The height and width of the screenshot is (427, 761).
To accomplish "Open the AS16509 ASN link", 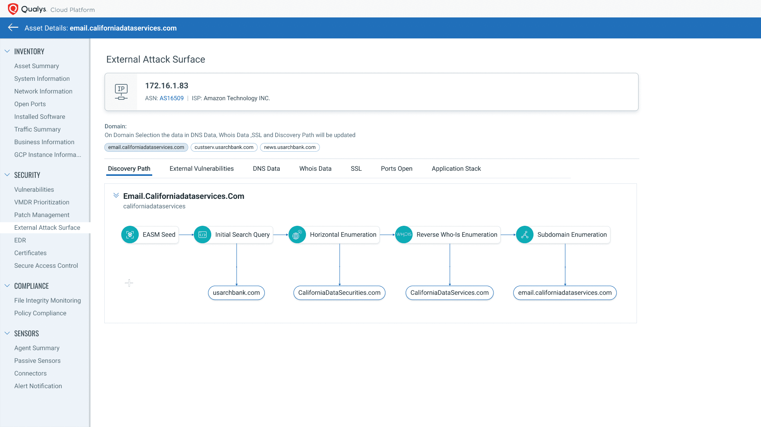I will pos(172,98).
